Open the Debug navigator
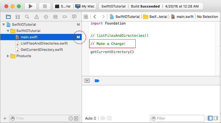 click(x=55, y=17)
